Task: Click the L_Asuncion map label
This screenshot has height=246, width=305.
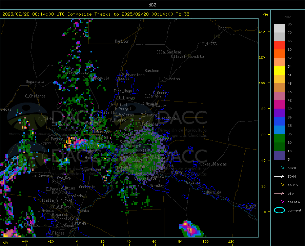Action: [x=169, y=79]
